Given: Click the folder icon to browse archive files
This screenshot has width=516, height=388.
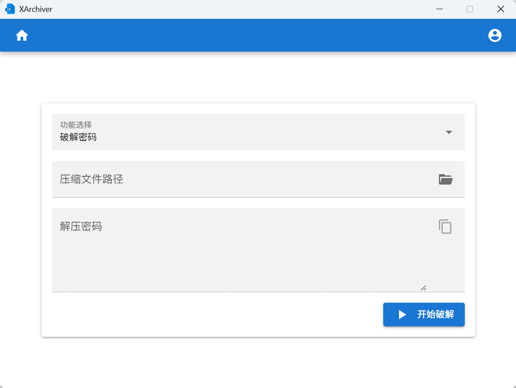Looking at the screenshot, I should (445, 179).
